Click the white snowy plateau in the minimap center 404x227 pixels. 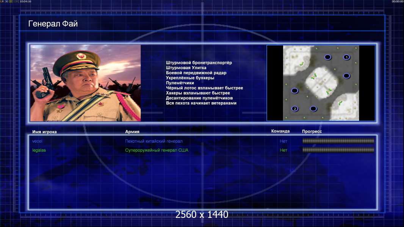tap(321, 83)
